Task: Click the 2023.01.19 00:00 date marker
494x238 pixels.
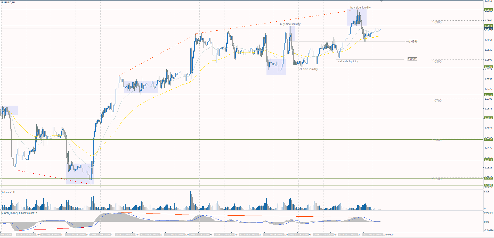Action: pyautogui.click(x=299, y=235)
